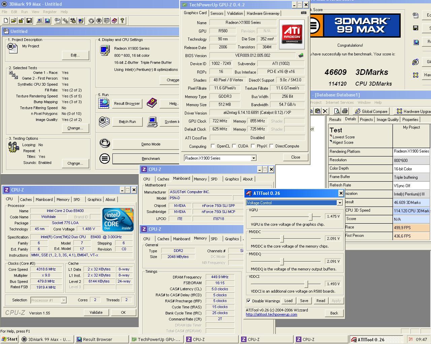Click the Load button in ATITool
The height and width of the screenshot is (344, 431).
click(289, 301)
